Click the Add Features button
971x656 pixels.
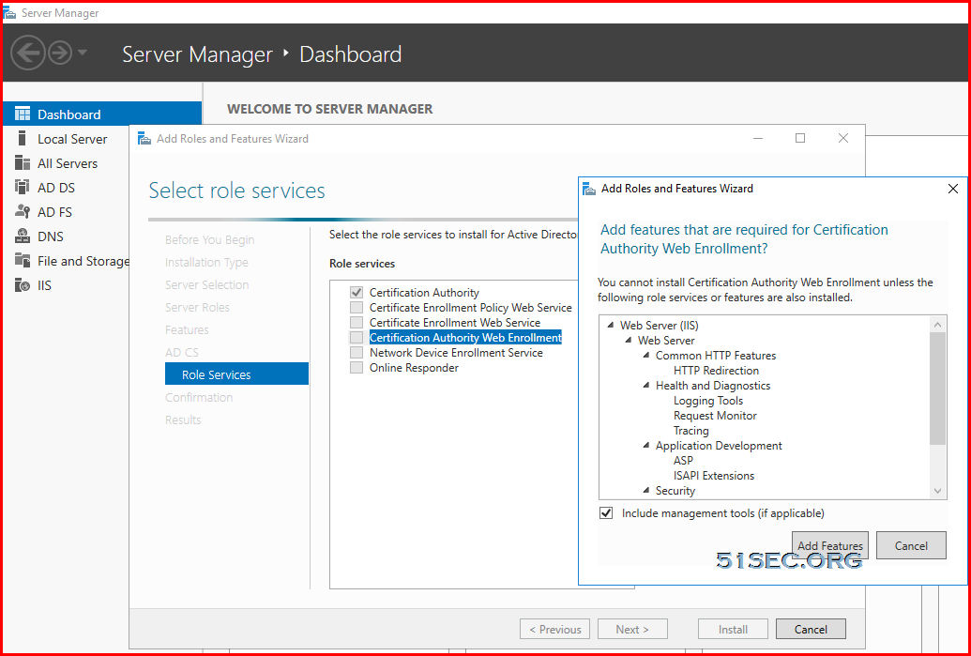tap(830, 545)
